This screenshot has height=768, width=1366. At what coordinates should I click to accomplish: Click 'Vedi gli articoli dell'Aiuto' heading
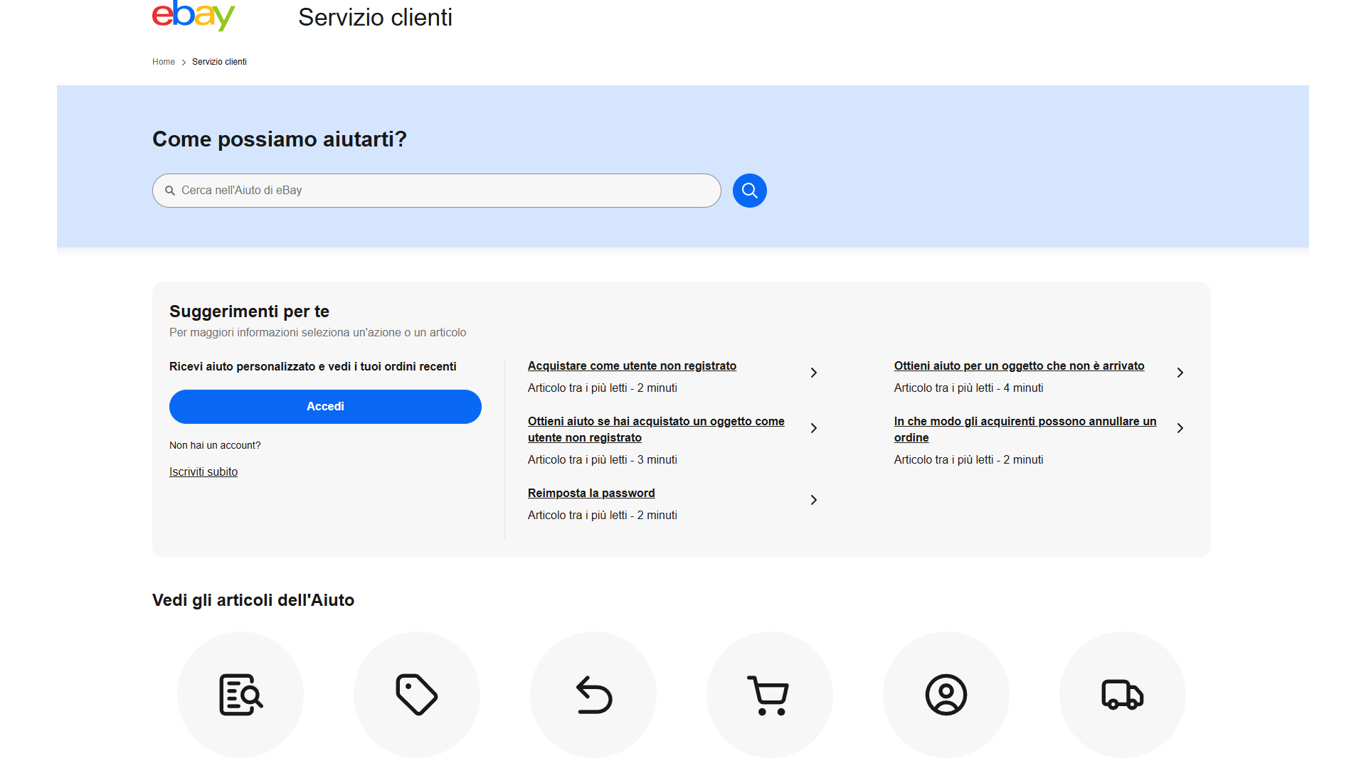(253, 600)
